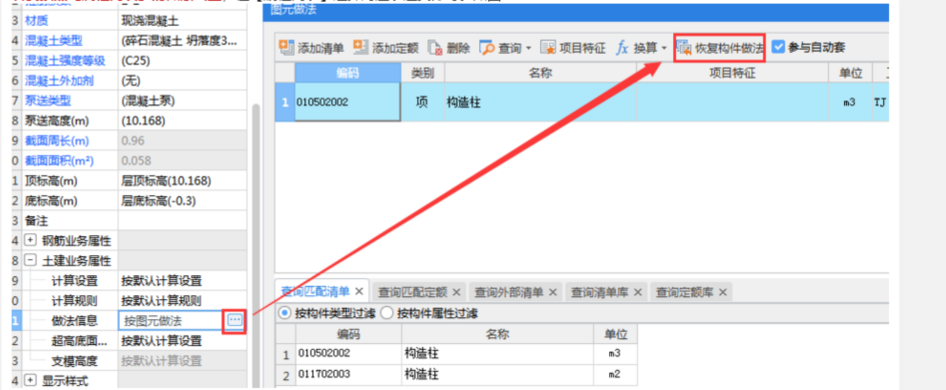Click 项目特征 column header
Screen dimensions: 946x390
(x=733, y=73)
